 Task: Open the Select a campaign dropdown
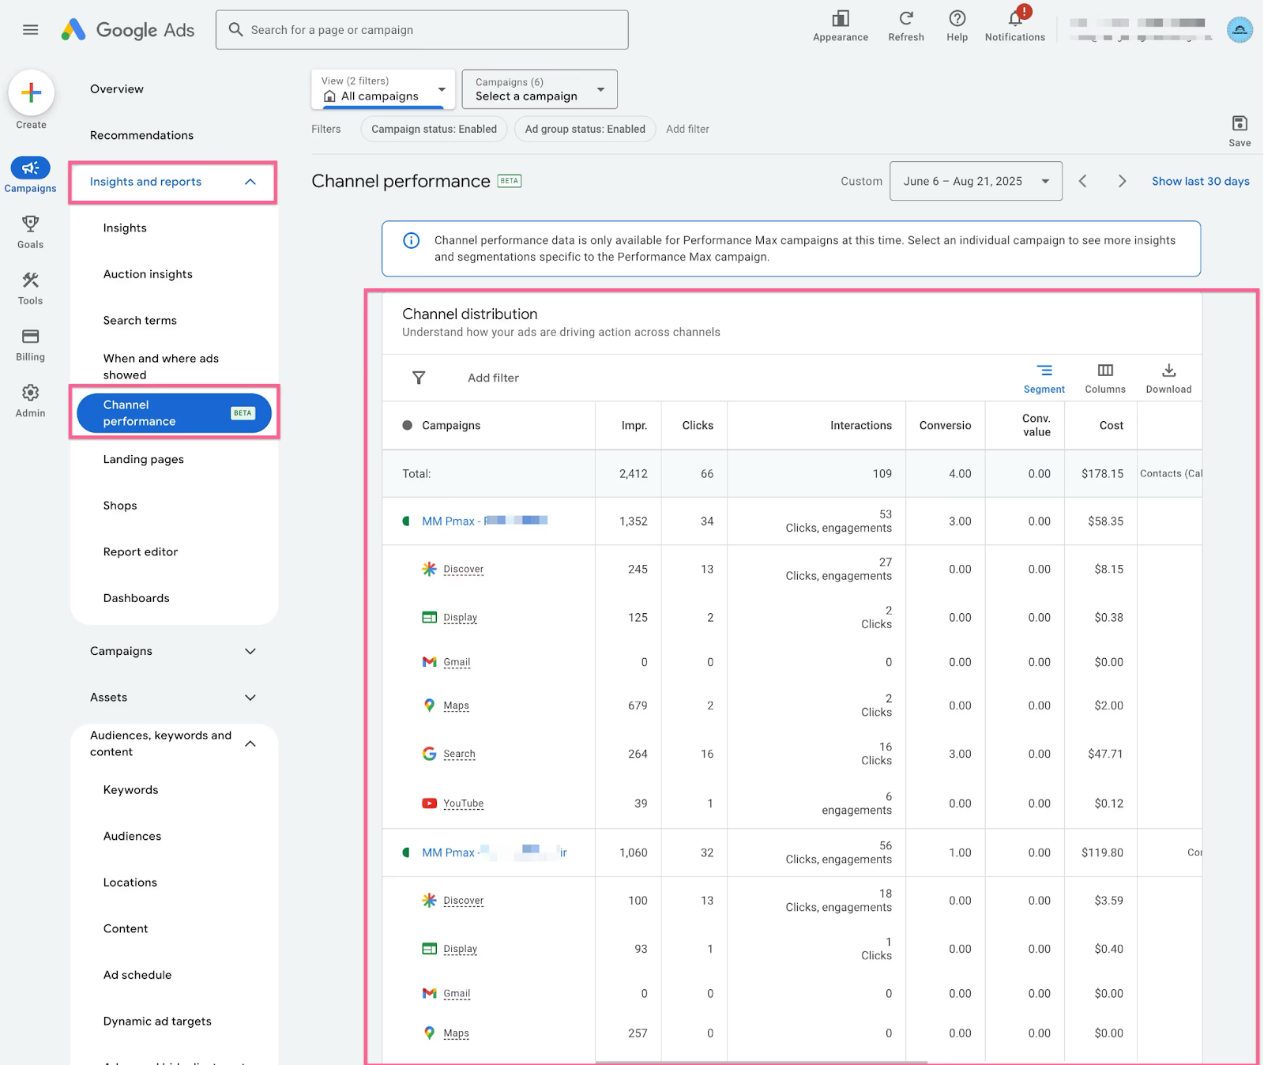pos(540,88)
